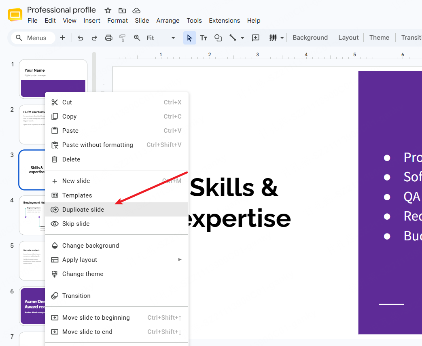The image size is (422, 346).
Task: Redo the last action
Action: click(x=94, y=38)
